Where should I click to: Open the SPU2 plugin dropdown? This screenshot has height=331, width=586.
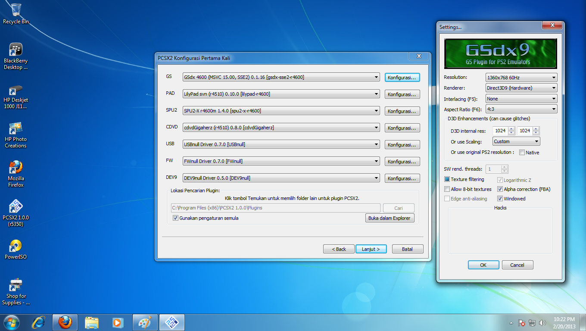pos(281,111)
